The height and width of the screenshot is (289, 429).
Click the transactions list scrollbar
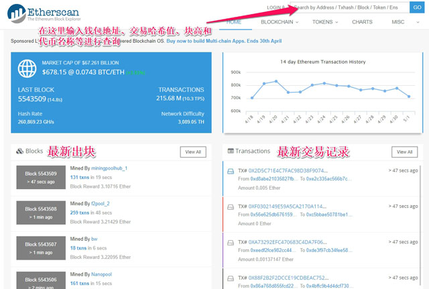[420, 225]
